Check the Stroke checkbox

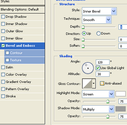(x=3, y=96)
